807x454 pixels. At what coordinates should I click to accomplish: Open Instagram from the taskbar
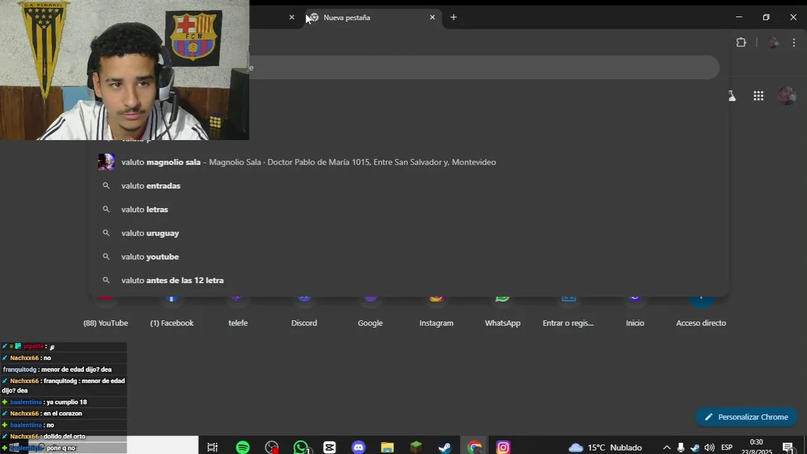503,448
